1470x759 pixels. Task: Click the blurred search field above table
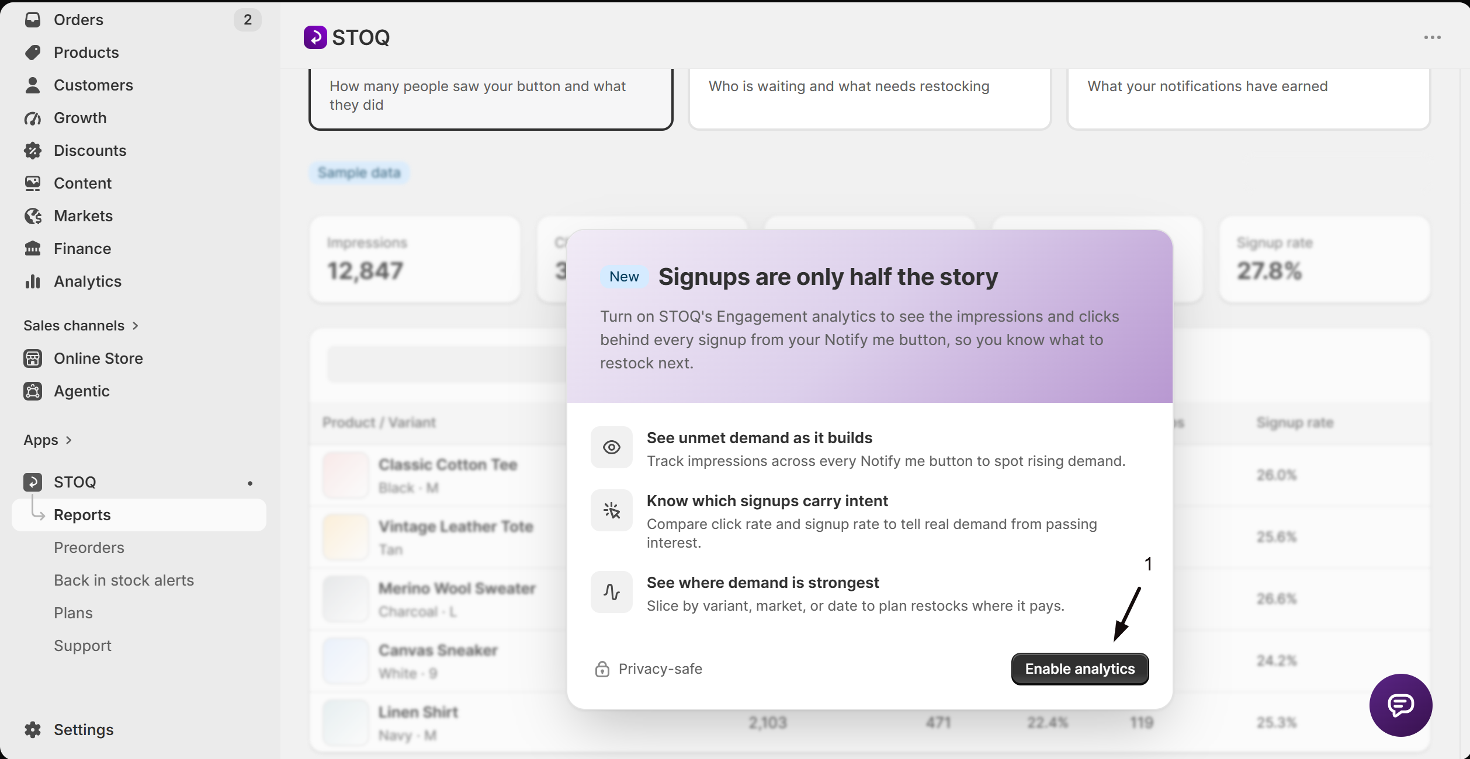click(x=447, y=364)
